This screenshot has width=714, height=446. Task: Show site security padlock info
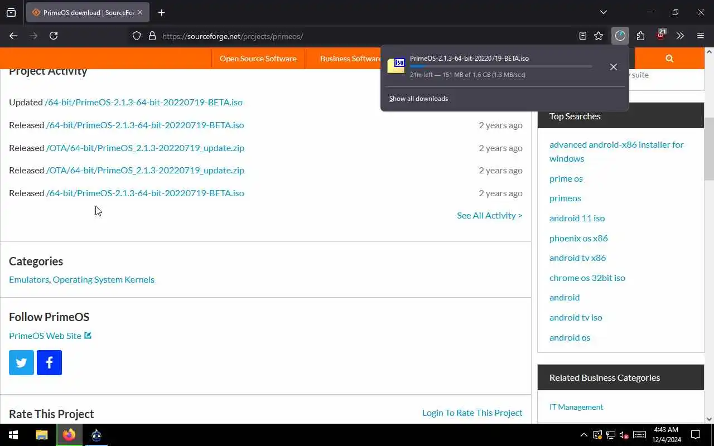[x=152, y=36]
